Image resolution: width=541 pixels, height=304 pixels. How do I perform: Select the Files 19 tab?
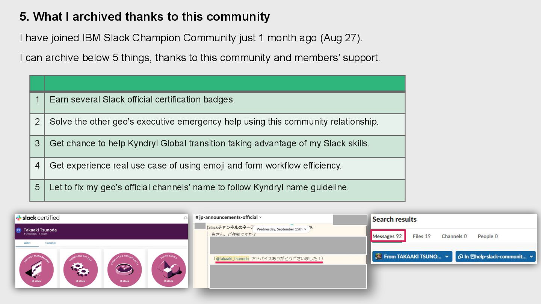pyautogui.click(x=422, y=236)
